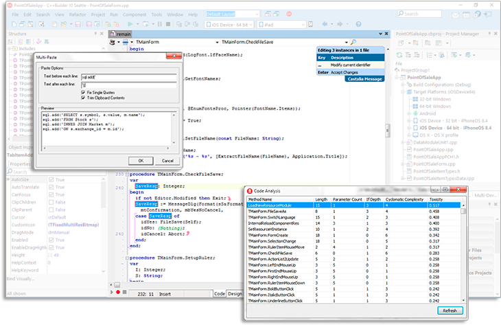
Task: Click the close icon of Structure panel
Action: click(102, 34)
